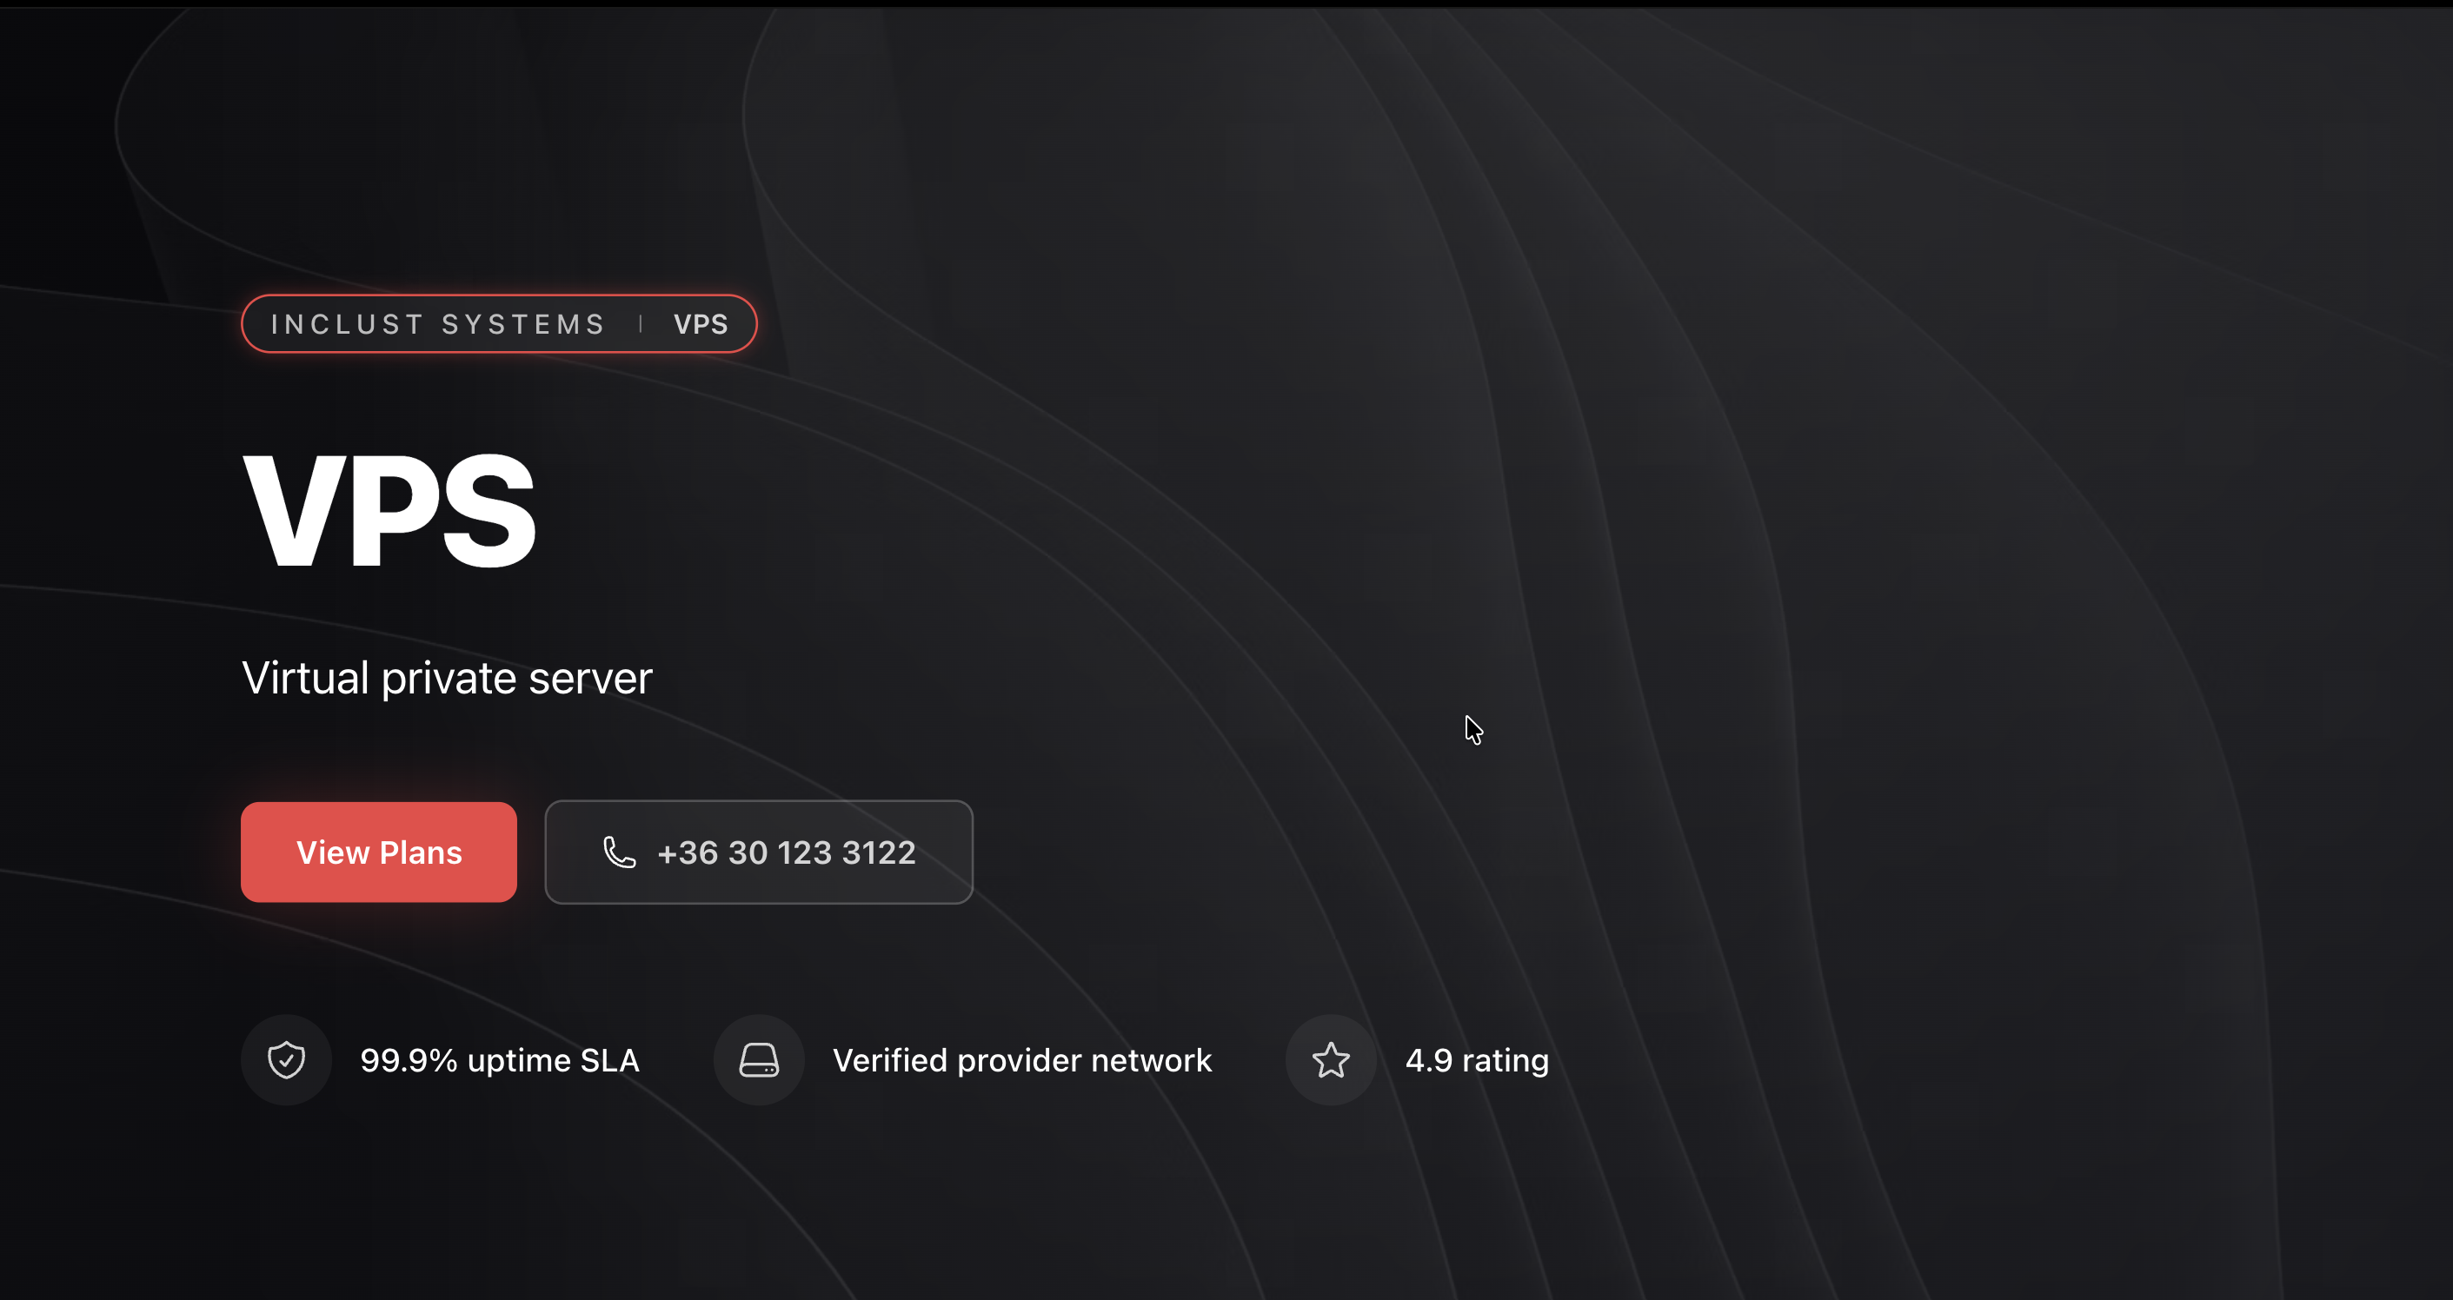Click the word SYSTEMS in the badge

tap(522, 324)
